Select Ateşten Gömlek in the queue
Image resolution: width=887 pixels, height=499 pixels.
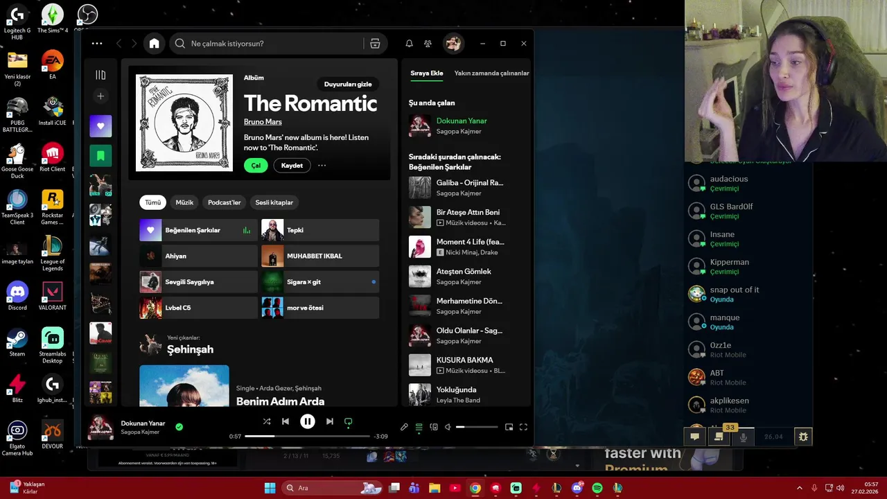coord(466,277)
